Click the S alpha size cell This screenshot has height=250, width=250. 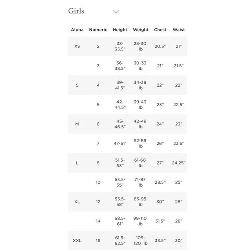pos(77,85)
